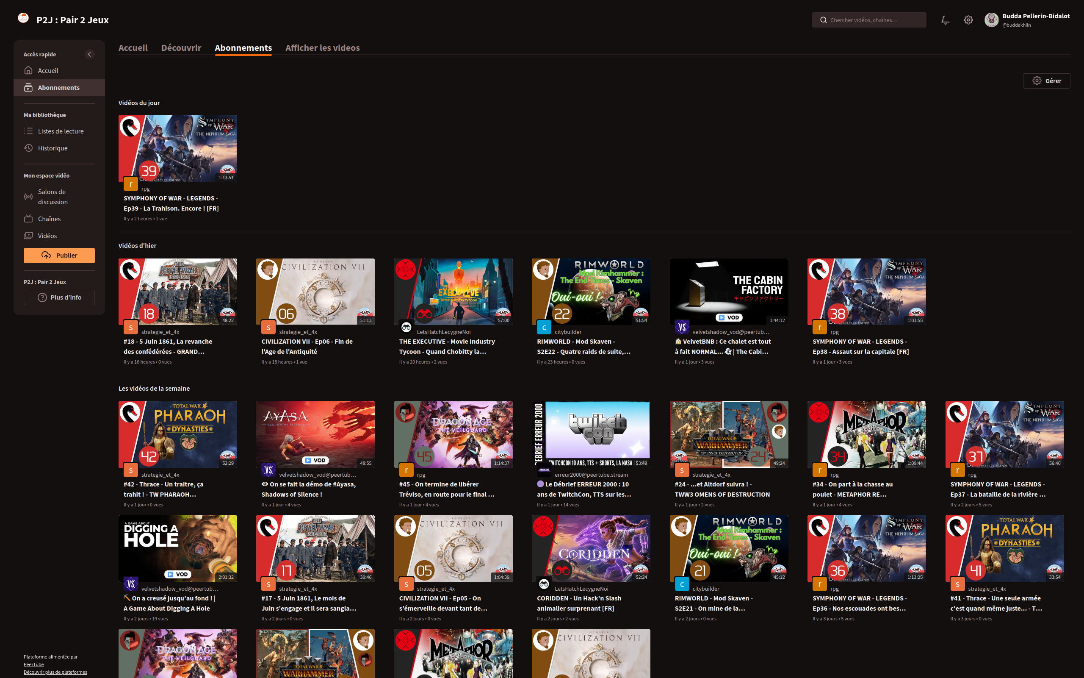Open PeerTube link in footer

33,664
